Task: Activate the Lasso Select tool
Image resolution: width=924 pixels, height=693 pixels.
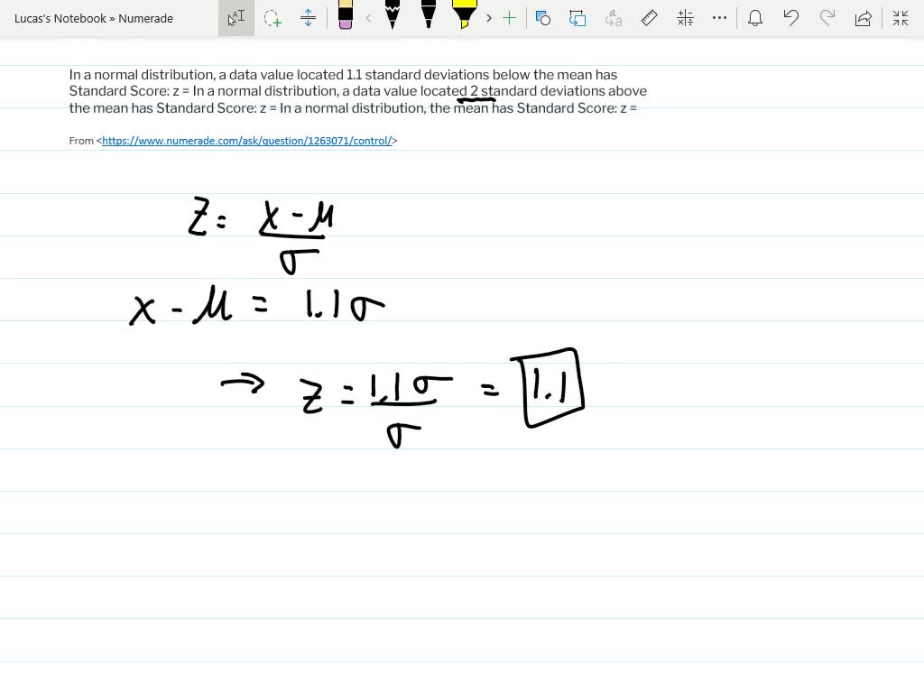Action: tap(272, 18)
